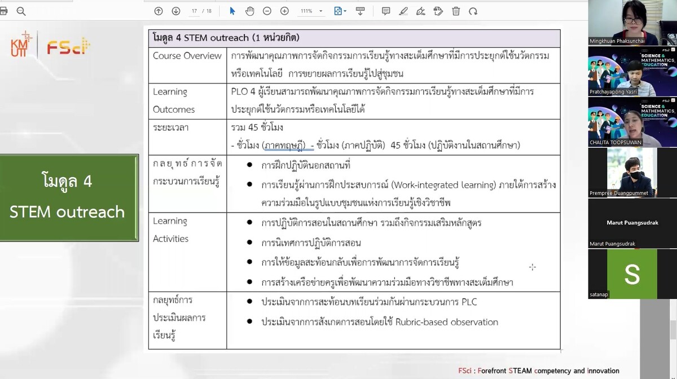
Task: Click the fit-to-width toolbar icon
Action: 360,11
